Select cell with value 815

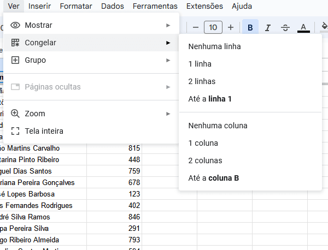pyautogui.click(x=114, y=148)
